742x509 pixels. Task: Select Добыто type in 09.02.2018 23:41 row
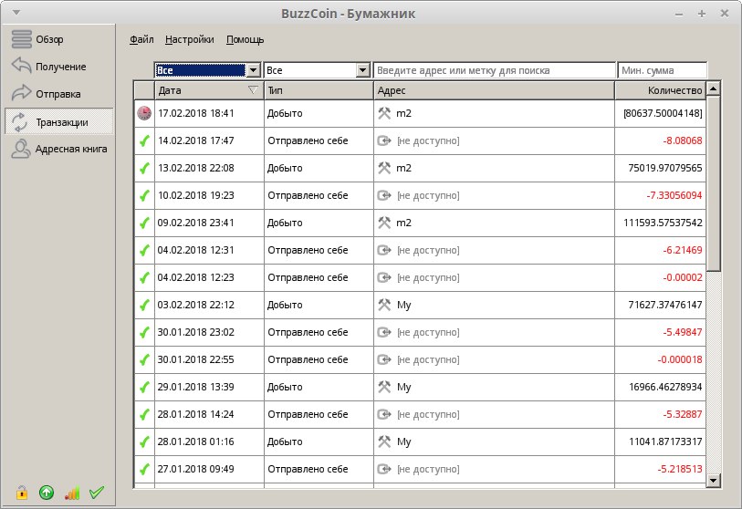click(285, 223)
